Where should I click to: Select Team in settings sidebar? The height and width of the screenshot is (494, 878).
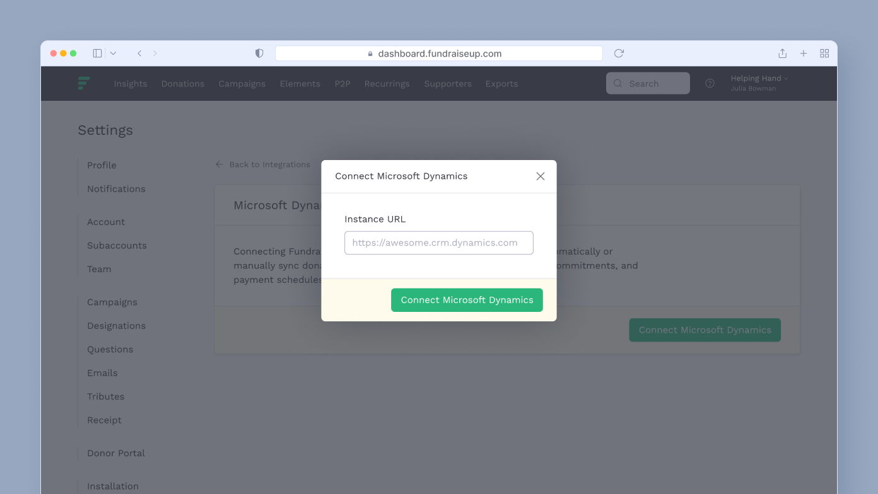(x=99, y=269)
